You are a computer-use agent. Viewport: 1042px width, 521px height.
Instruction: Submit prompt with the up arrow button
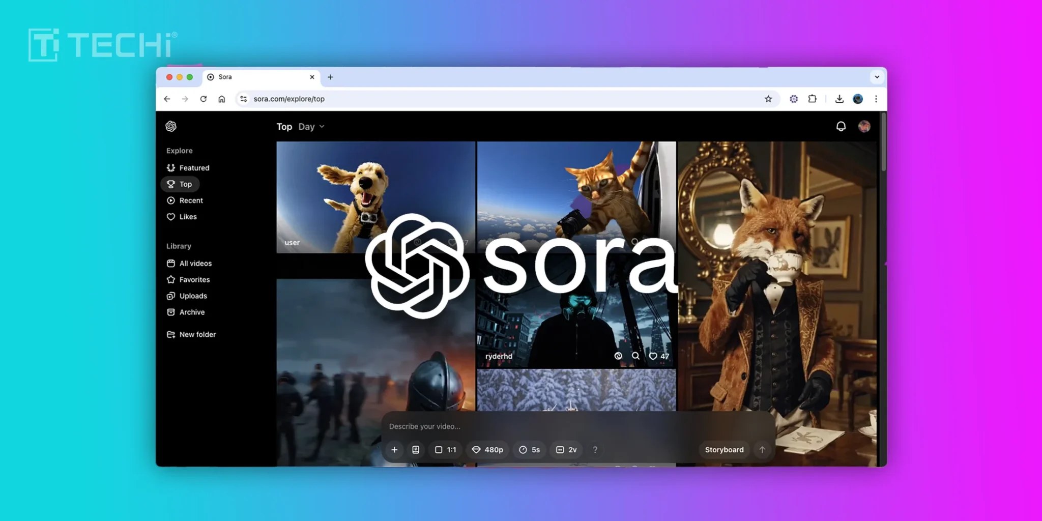[x=762, y=450]
